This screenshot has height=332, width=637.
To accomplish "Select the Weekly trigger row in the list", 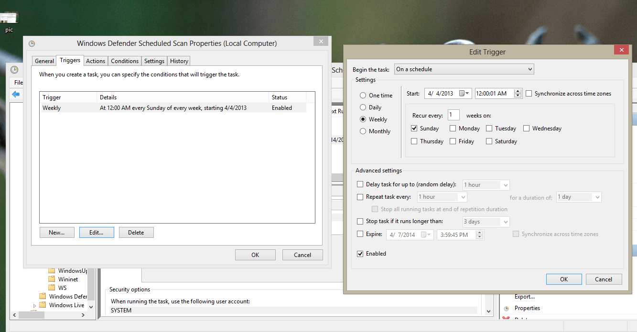I will point(173,108).
